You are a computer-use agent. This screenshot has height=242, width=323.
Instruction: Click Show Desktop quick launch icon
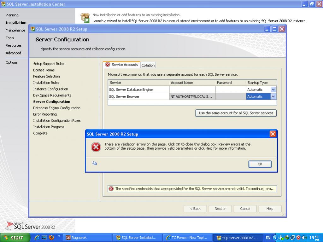pos(44,238)
